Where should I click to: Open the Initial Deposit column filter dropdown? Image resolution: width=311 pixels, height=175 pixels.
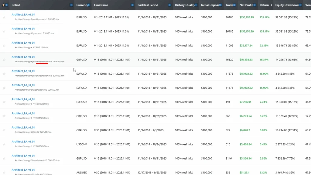[x=221, y=5]
